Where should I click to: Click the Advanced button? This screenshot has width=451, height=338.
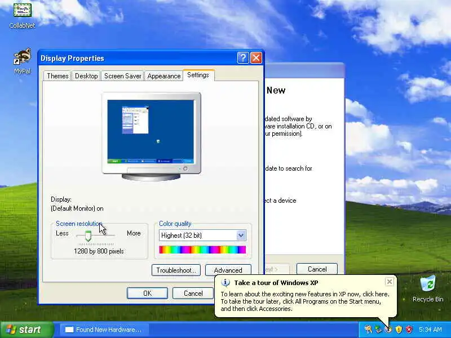pos(228,270)
